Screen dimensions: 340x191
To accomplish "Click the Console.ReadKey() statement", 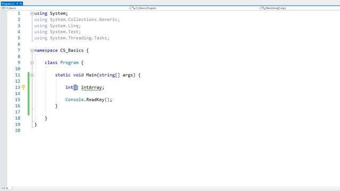I will [89, 100].
